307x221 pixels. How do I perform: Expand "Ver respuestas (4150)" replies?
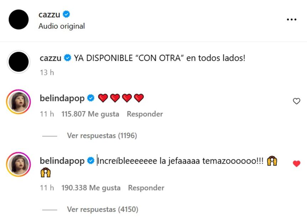(103, 209)
